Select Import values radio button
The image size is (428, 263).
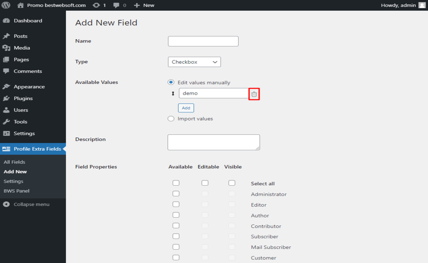171,119
